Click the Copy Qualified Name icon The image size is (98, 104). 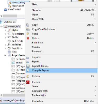pos(28,29)
